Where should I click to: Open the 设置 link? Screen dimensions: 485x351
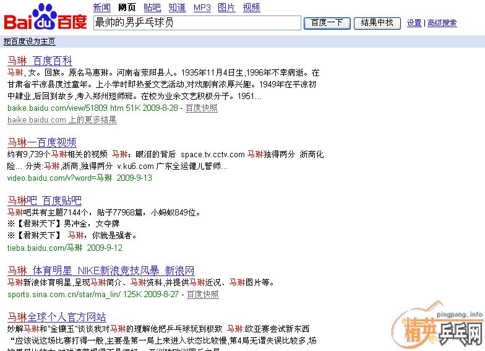point(414,23)
